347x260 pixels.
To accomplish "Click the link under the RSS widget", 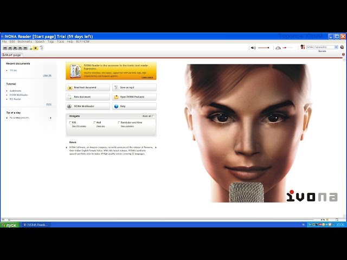I will pos(79,126).
